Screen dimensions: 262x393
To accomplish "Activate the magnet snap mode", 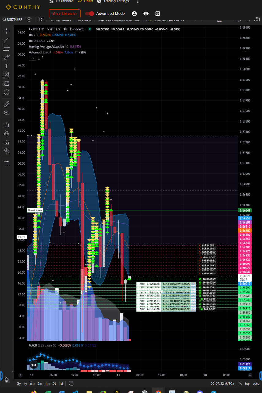I will 6,125.
